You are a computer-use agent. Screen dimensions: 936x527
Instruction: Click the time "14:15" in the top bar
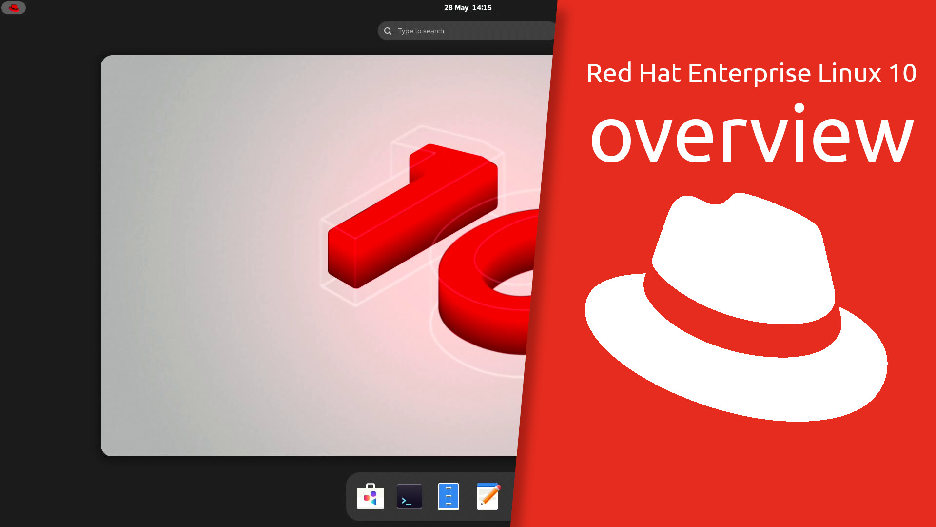(x=482, y=8)
